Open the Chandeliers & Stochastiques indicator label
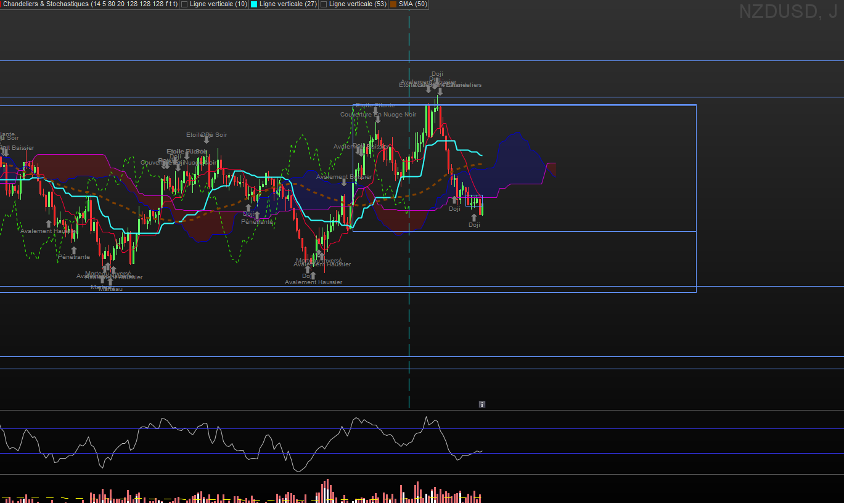The height and width of the screenshot is (503, 844). pyautogui.click(x=90, y=4)
